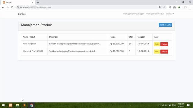193x108 pixels.
Task: Click the description starting with Sebuah brand
Action: click(x=75, y=44)
